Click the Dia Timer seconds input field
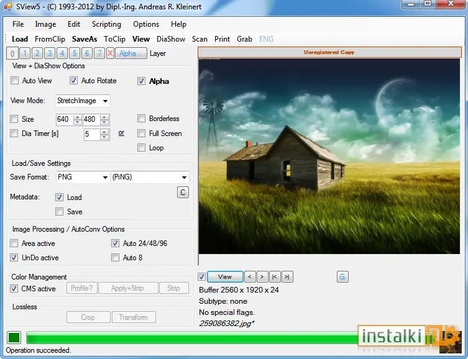The width and height of the screenshot is (468, 359). click(93, 134)
